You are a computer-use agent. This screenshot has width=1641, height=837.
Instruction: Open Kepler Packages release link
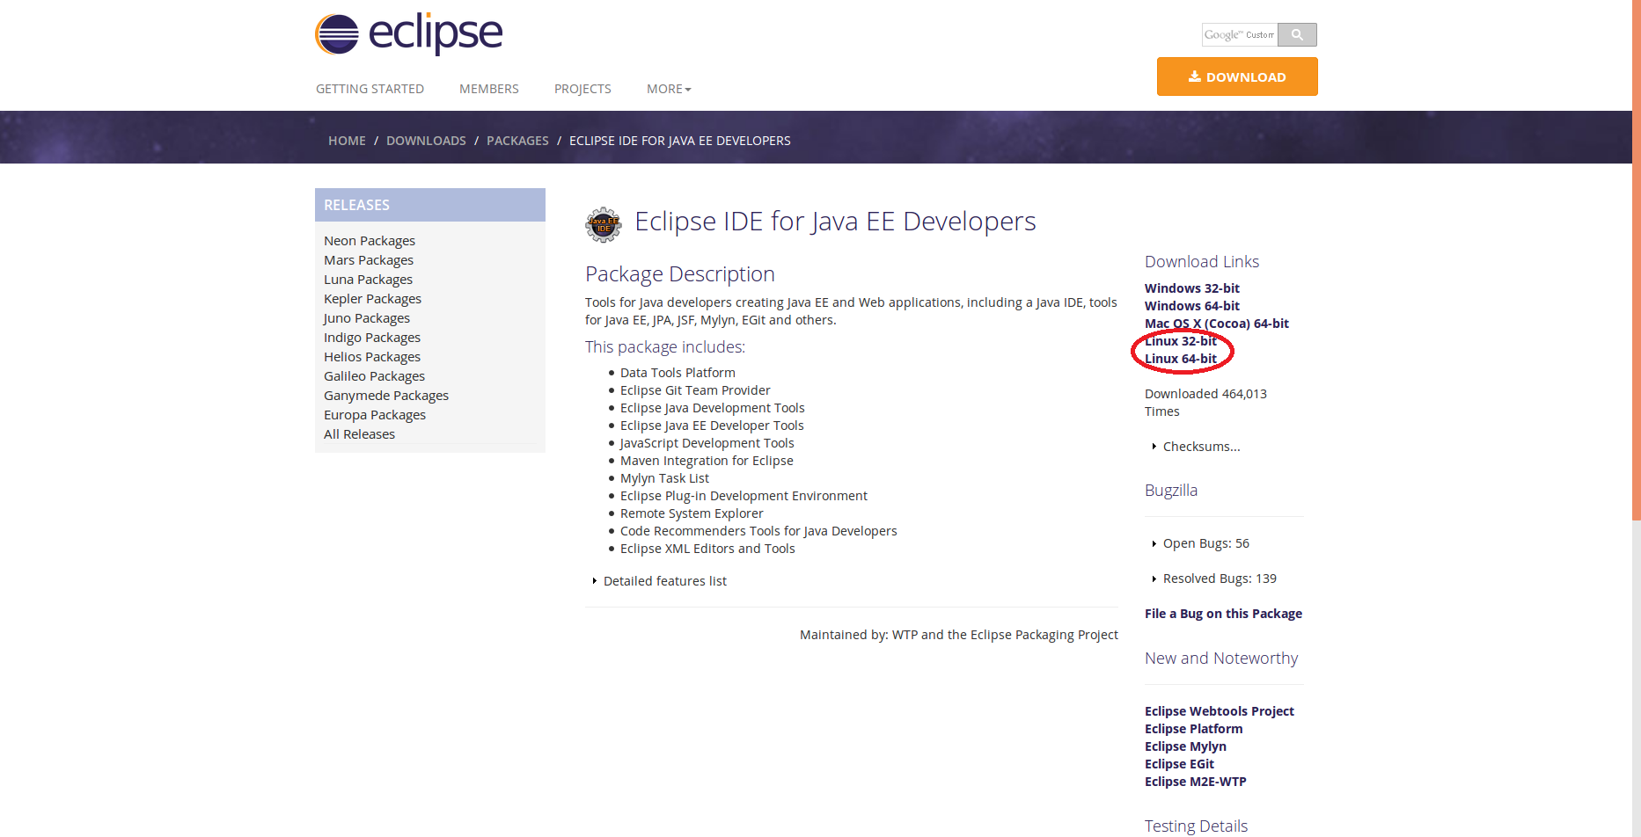[x=372, y=299]
